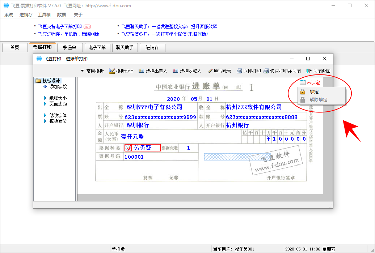This screenshot has height=253, width=375.
Task: Click the plus icon beside 添加字段
Action: pyautogui.click(x=45, y=86)
